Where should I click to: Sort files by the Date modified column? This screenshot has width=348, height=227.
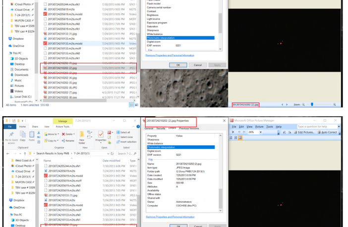coord(111,161)
